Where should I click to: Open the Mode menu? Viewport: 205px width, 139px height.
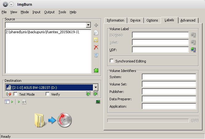pos(25,12)
